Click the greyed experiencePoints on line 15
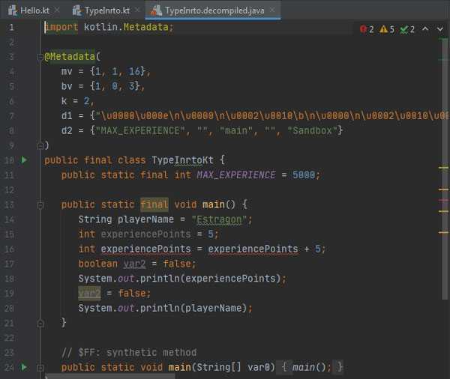Viewport: 450px width, 379px height. coord(145,234)
